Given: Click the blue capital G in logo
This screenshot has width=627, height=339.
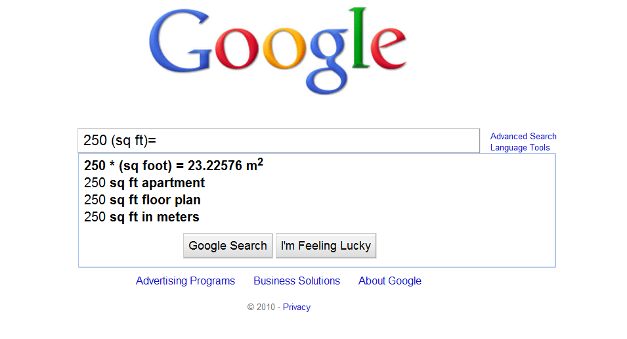Looking at the screenshot, I should (181, 41).
